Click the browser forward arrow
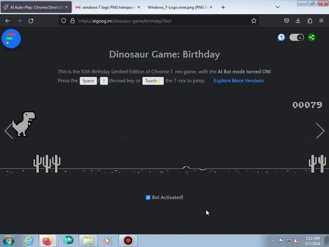The height and width of the screenshot is (247, 329). pyautogui.click(x=19, y=21)
